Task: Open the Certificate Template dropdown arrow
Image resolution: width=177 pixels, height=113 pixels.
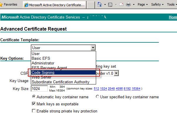Action: click(x=93, y=48)
